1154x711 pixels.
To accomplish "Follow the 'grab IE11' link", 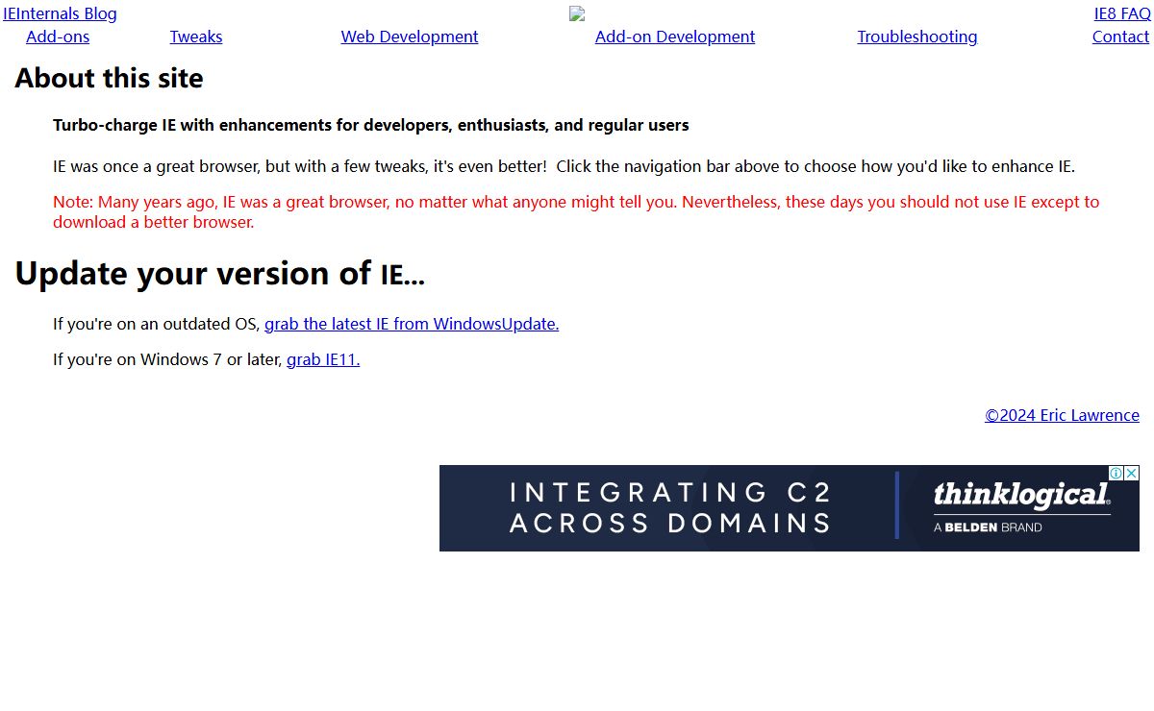I will (x=323, y=359).
